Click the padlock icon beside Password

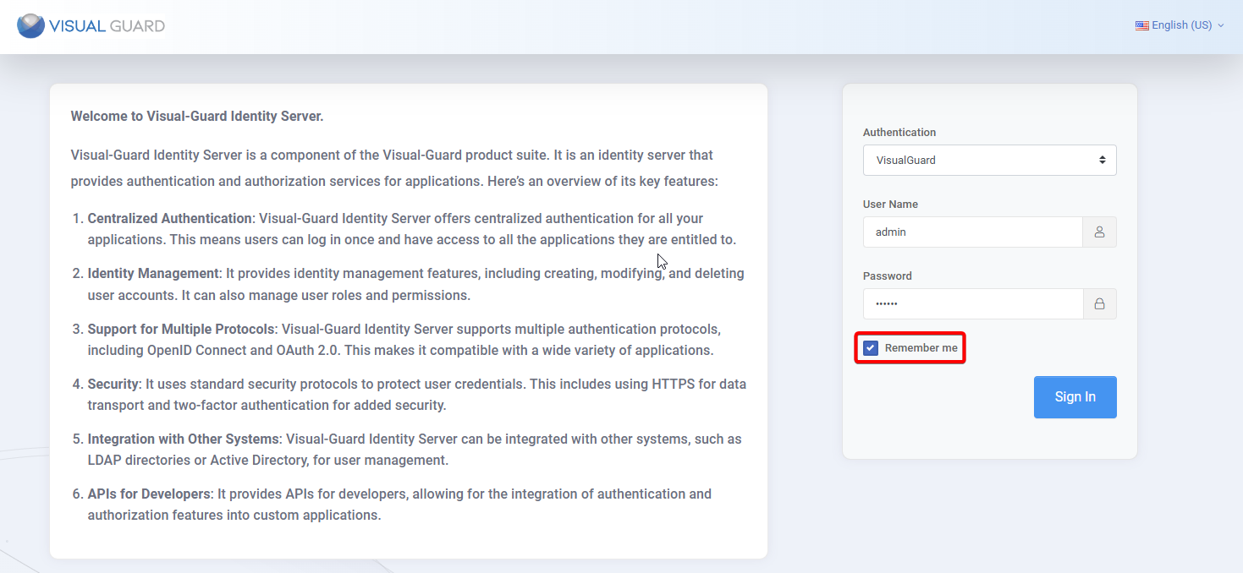pyautogui.click(x=1099, y=304)
